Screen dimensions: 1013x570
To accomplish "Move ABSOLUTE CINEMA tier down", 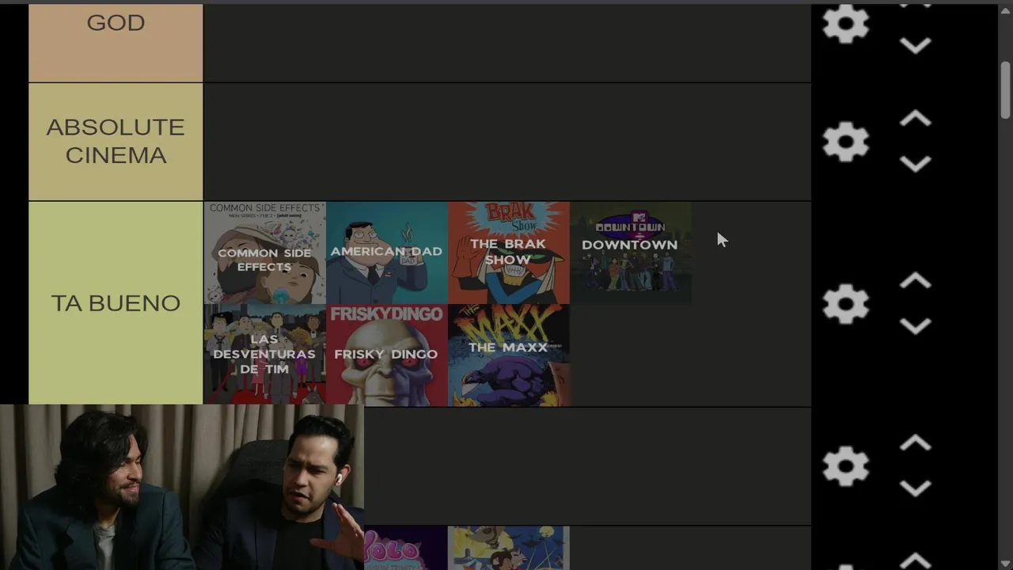I will click(916, 164).
